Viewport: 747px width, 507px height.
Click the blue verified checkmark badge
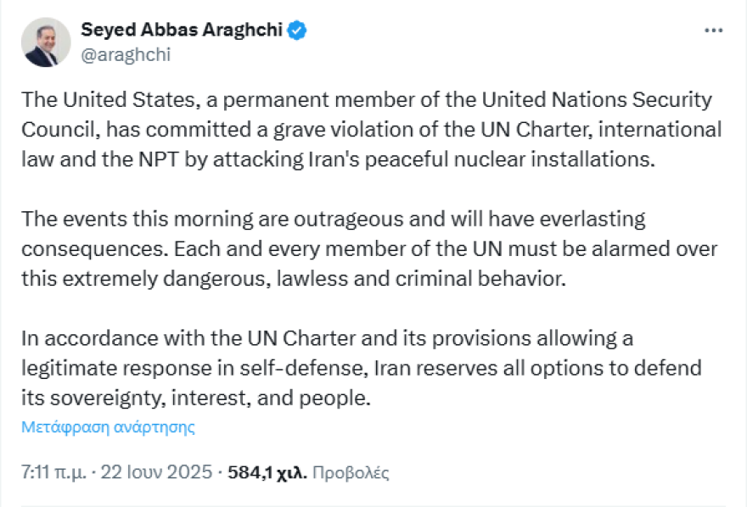(297, 31)
